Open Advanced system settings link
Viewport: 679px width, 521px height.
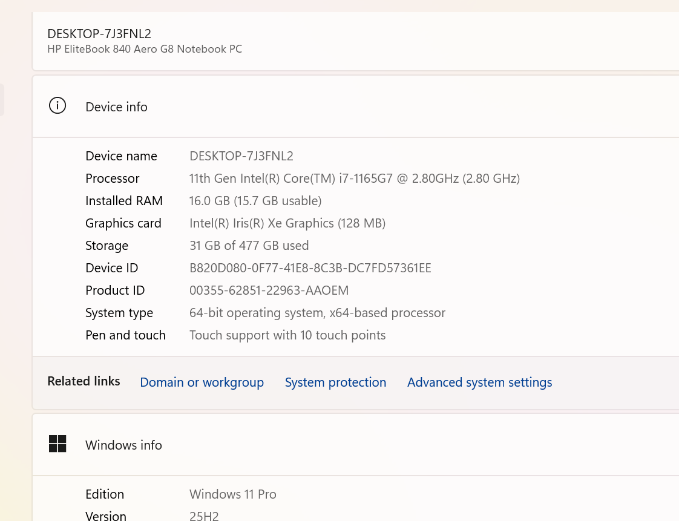479,382
